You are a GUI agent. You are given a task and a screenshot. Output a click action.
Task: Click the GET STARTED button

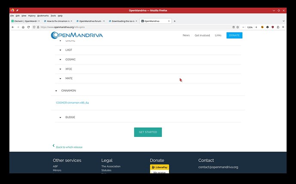[x=148, y=132]
